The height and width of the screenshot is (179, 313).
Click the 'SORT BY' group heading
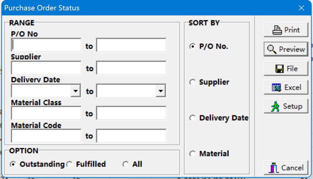[x=204, y=23]
